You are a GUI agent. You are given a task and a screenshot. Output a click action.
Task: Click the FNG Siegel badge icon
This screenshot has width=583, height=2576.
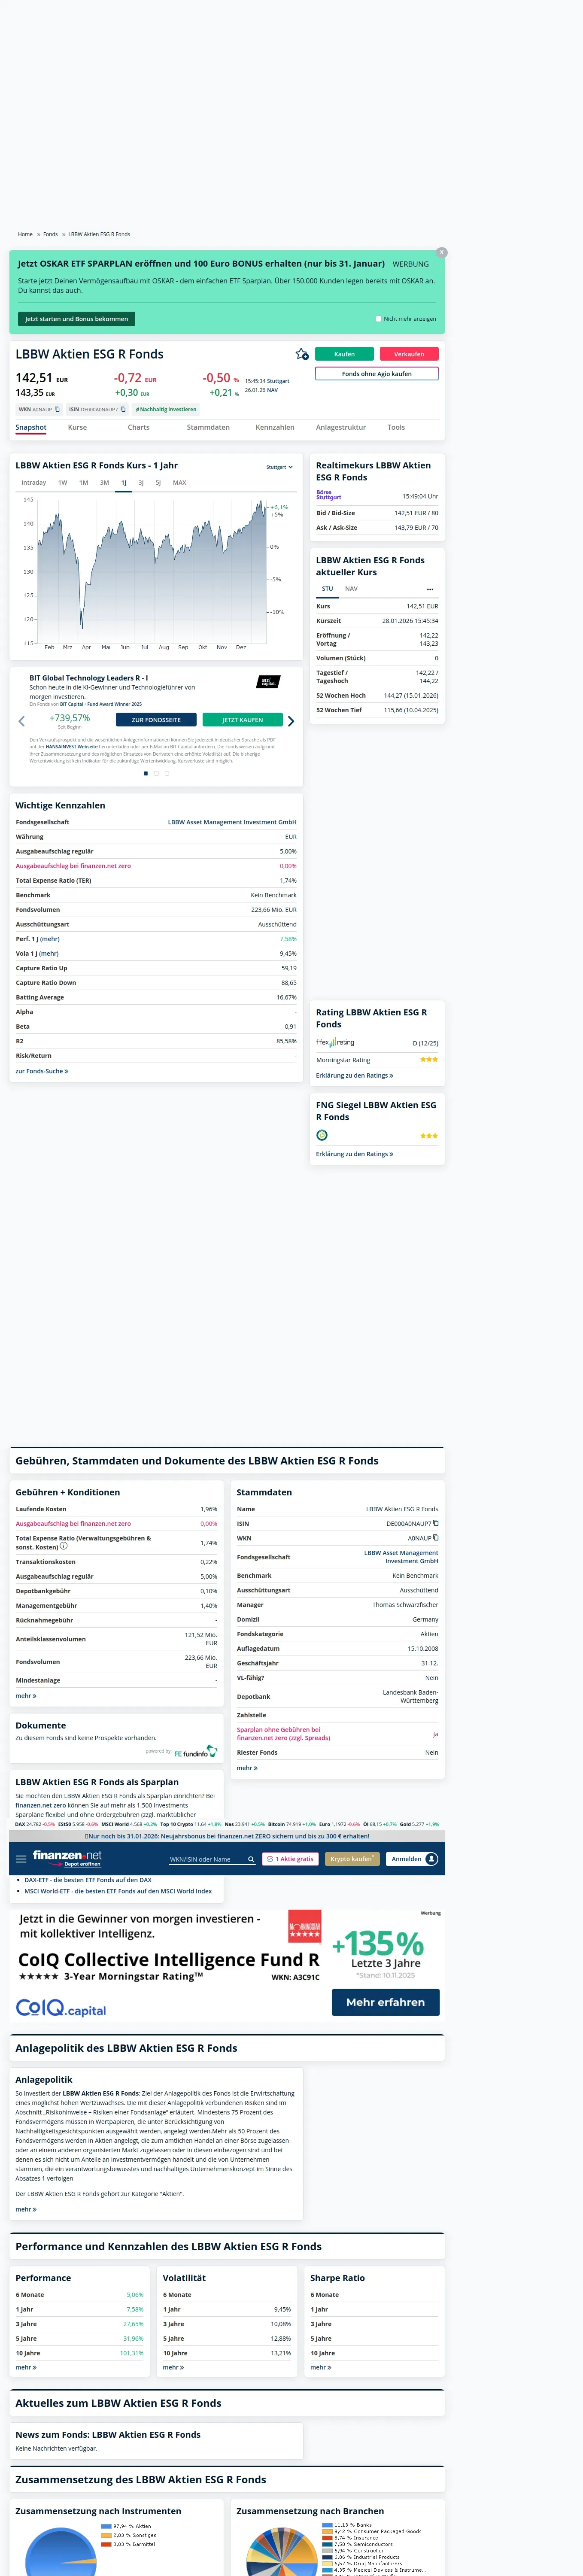322,1135
